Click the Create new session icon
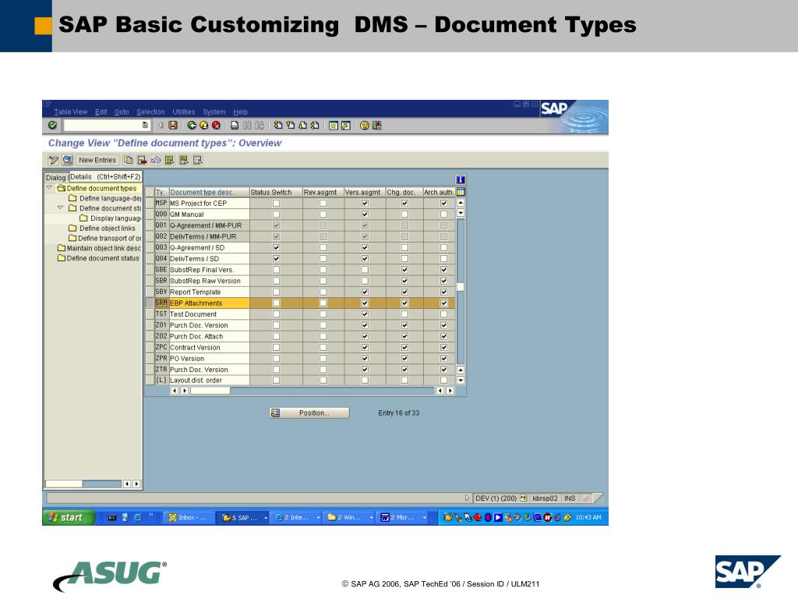The height and width of the screenshot is (599, 798). coord(334,126)
